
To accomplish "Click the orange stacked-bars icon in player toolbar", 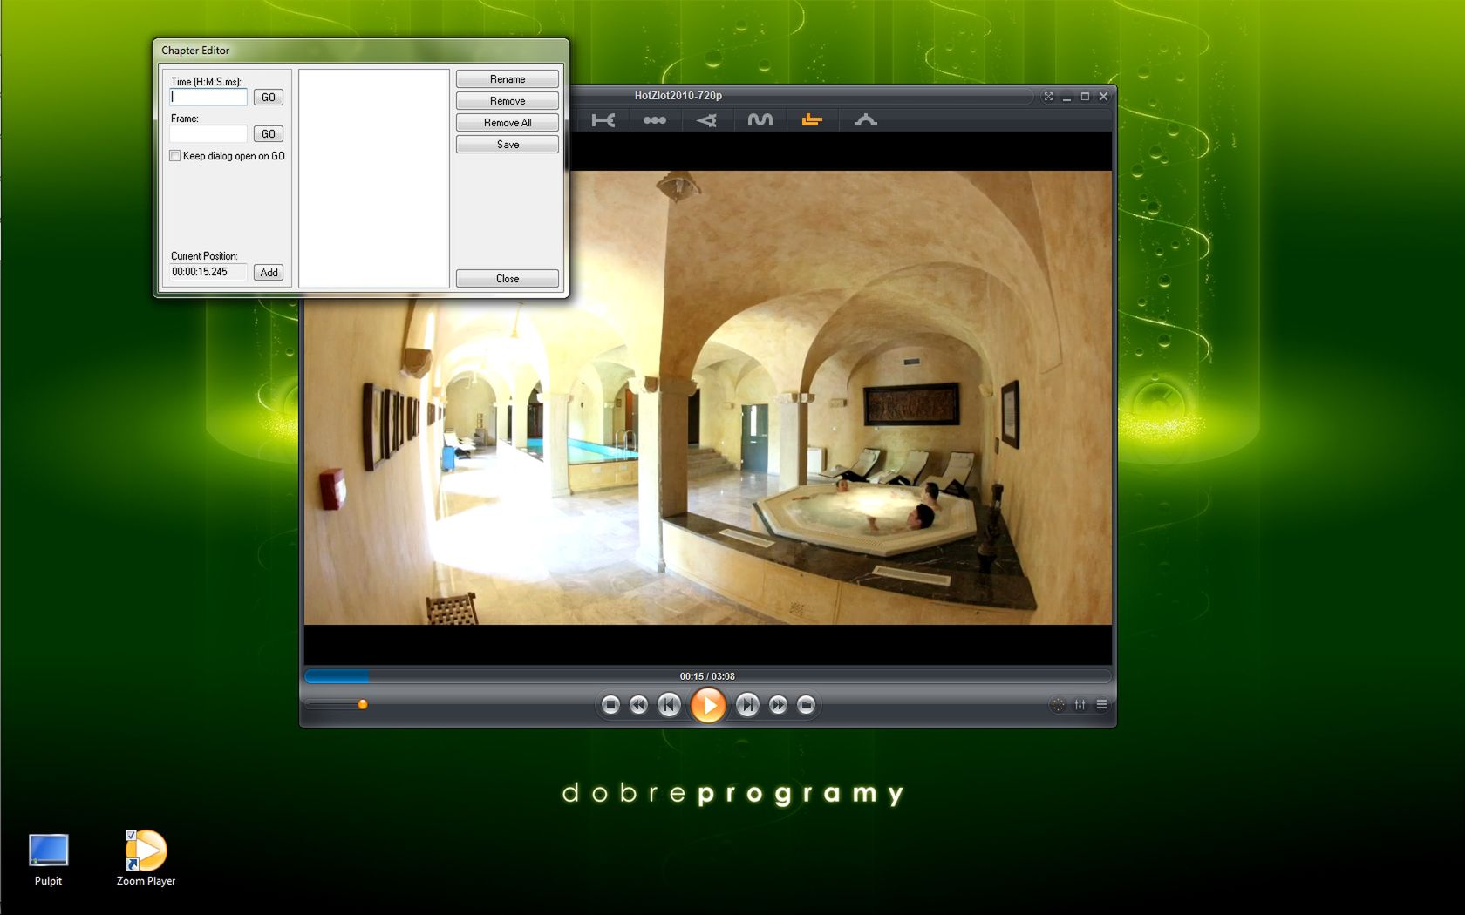I will pyautogui.click(x=812, y=120).
